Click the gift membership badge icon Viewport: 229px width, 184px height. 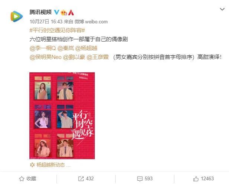pyautogui.click(x=64, y=12)
